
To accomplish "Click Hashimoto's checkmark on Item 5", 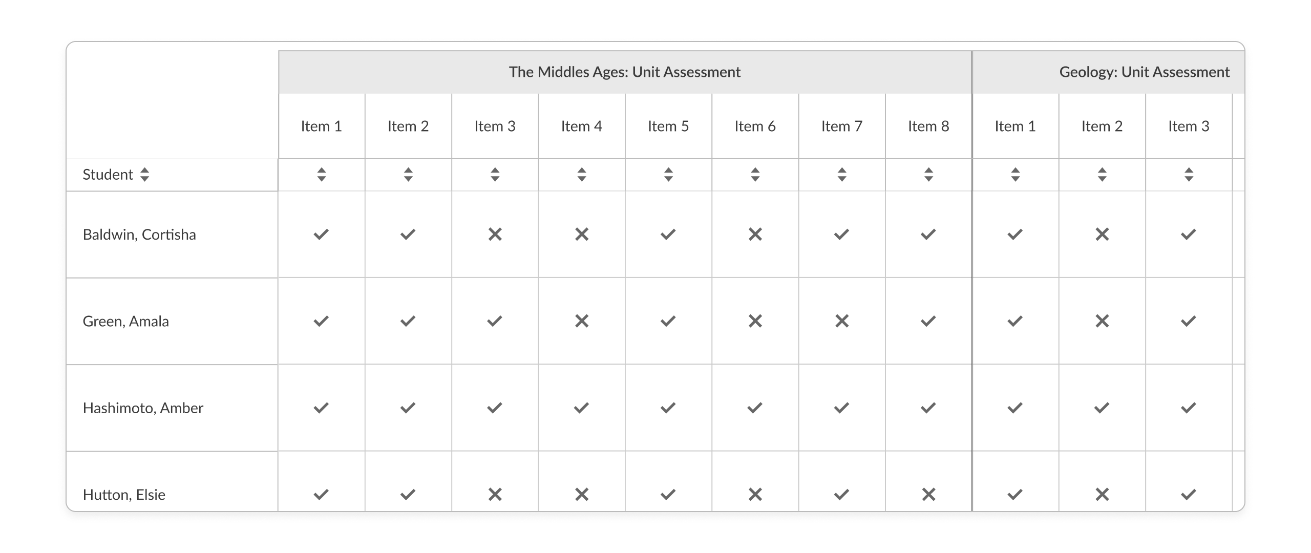I will click(x=668, y=408).
